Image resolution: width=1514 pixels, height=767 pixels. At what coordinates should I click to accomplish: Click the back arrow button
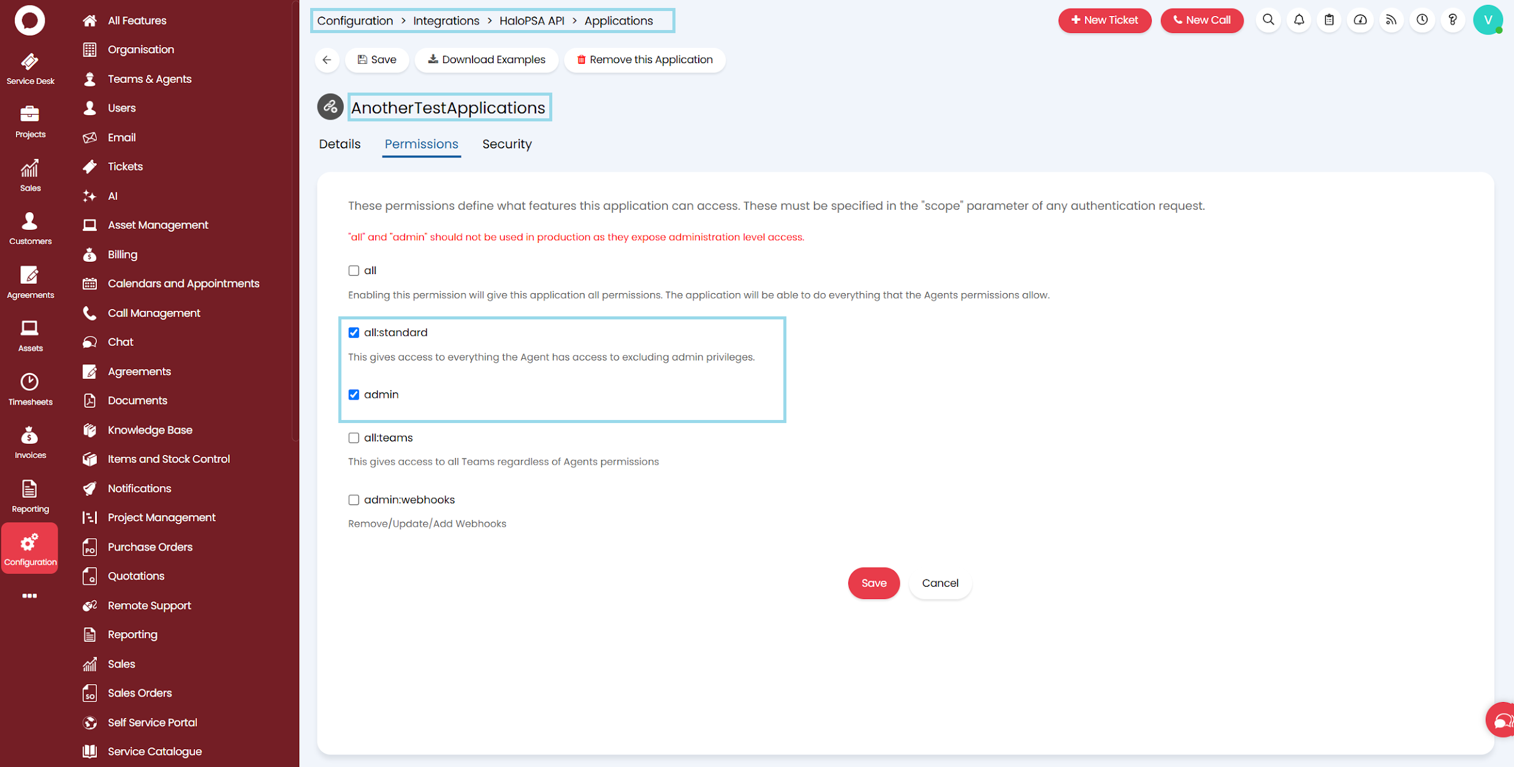click(327, 59)
